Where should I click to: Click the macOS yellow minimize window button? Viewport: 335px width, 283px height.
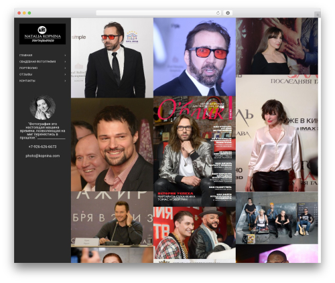[x=24, y=13]
